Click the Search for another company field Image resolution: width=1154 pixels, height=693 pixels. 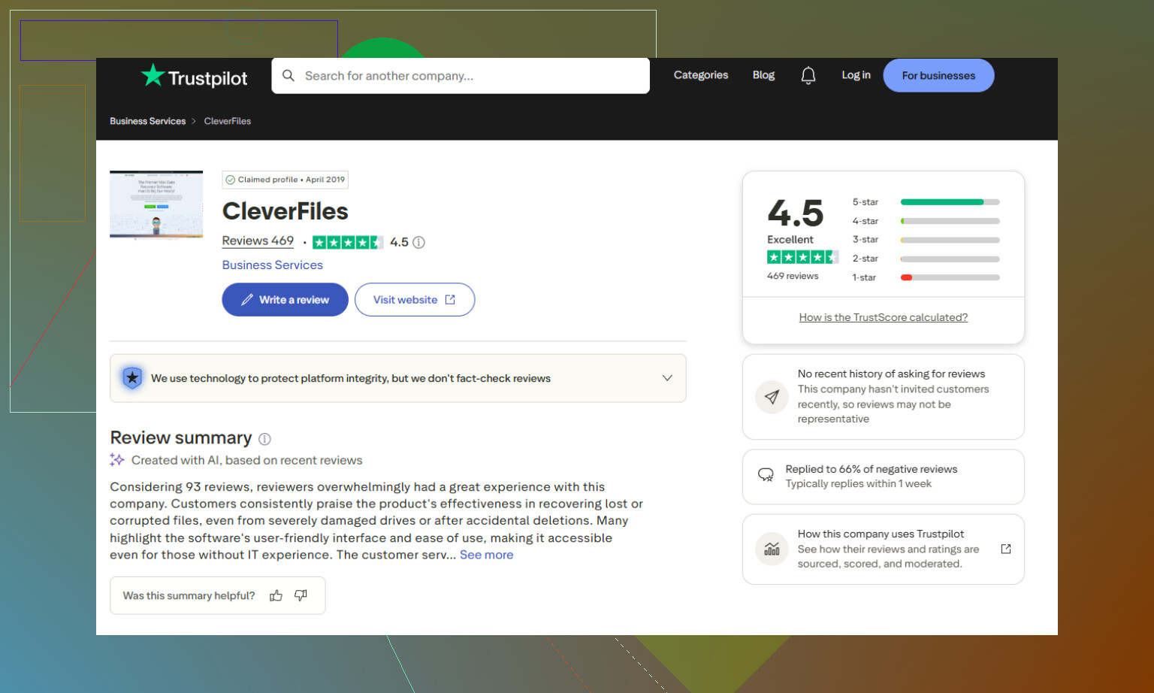461,75
